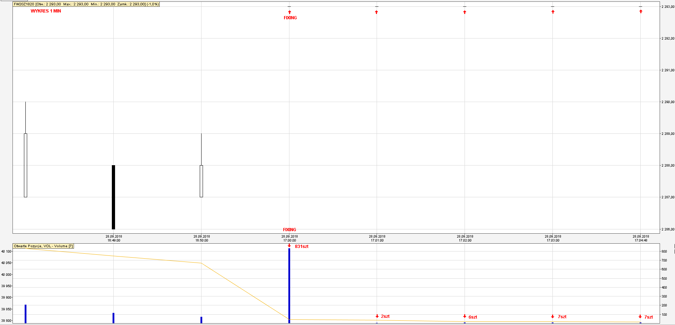Click the 39 900 open interest axis value
Viewport: 675px width, 325px height.
coord(6,298)
